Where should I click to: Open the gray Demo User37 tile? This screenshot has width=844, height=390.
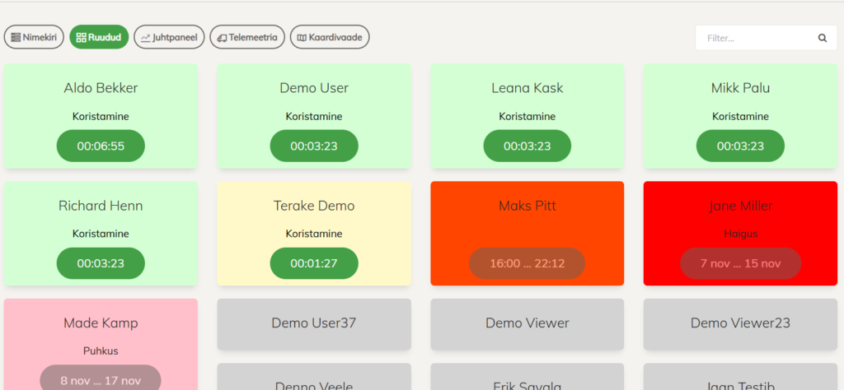coord(314,323)
